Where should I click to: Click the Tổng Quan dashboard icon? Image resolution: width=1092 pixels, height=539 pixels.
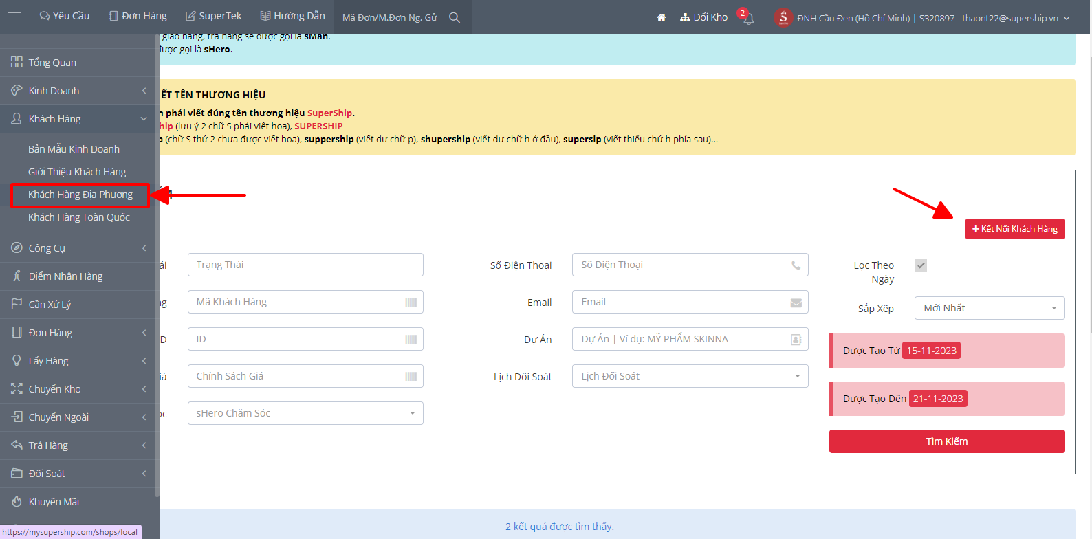tap(17, 62)
